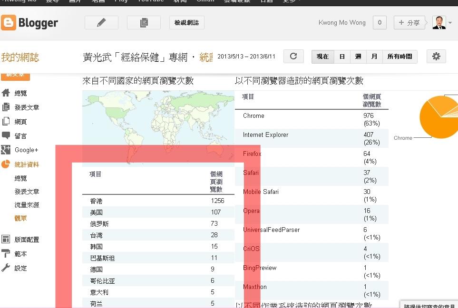Click Kwong Mo Wong user name

pyautogui.click(x=342, y=22)
